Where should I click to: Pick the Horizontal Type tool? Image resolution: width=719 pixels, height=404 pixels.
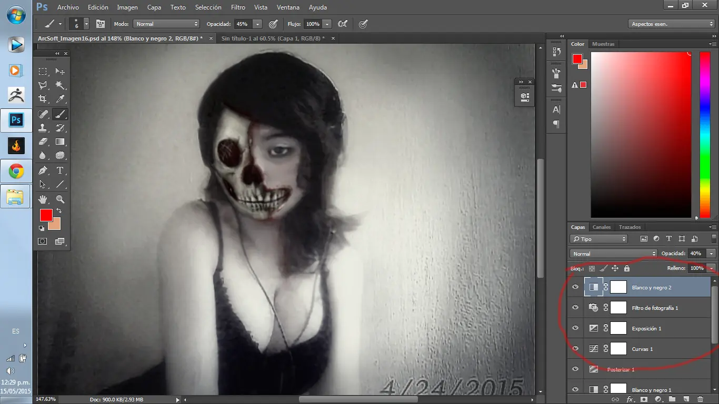pyautogui.click(x=60, y=170)
